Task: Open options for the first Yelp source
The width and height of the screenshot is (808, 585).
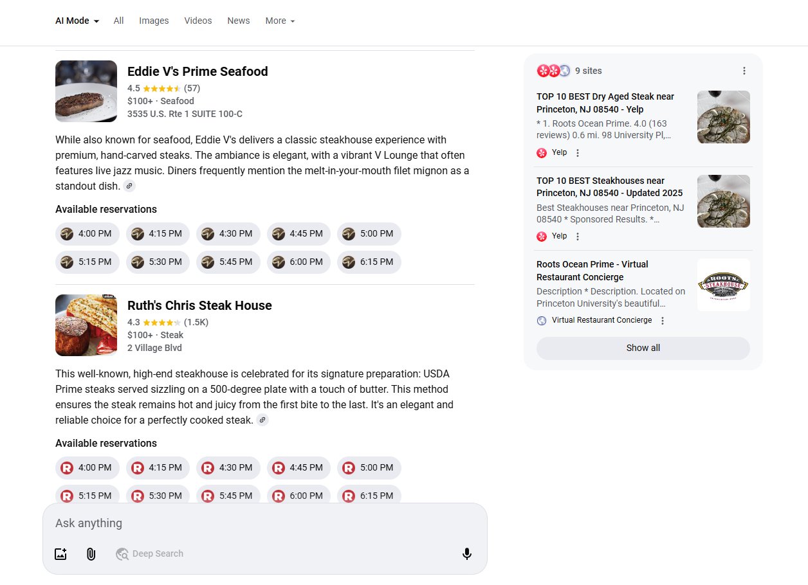Action: 578,153
